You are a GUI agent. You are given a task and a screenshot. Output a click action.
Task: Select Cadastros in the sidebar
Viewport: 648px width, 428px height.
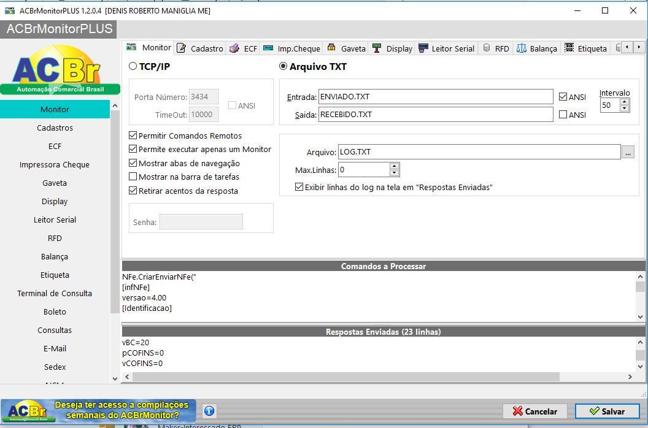point(55,128)
